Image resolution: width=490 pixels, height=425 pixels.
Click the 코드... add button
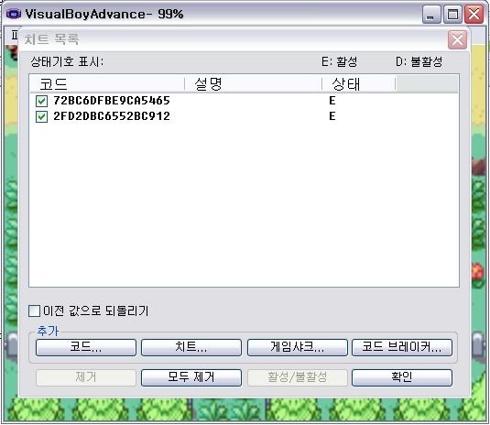click(x=86, y=347)
